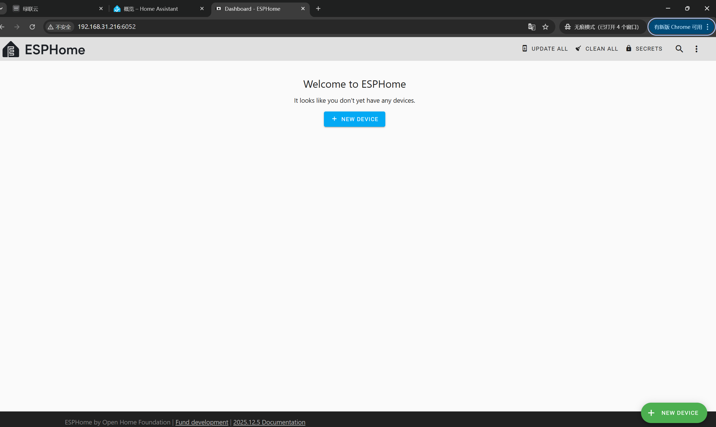
Task: Click the green floating NEW DEVICE button
Action: [674, 413]
